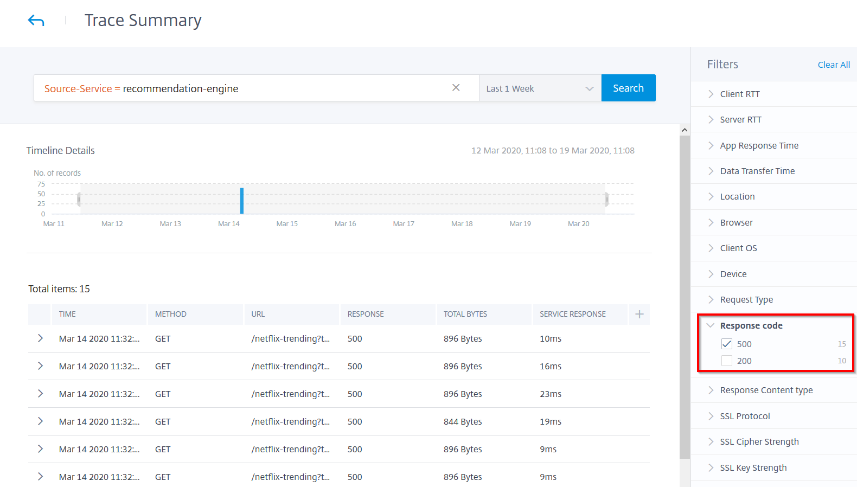Click the back arrow icon
The height and width of the screenshot is (487, 857).
[36, 21]
